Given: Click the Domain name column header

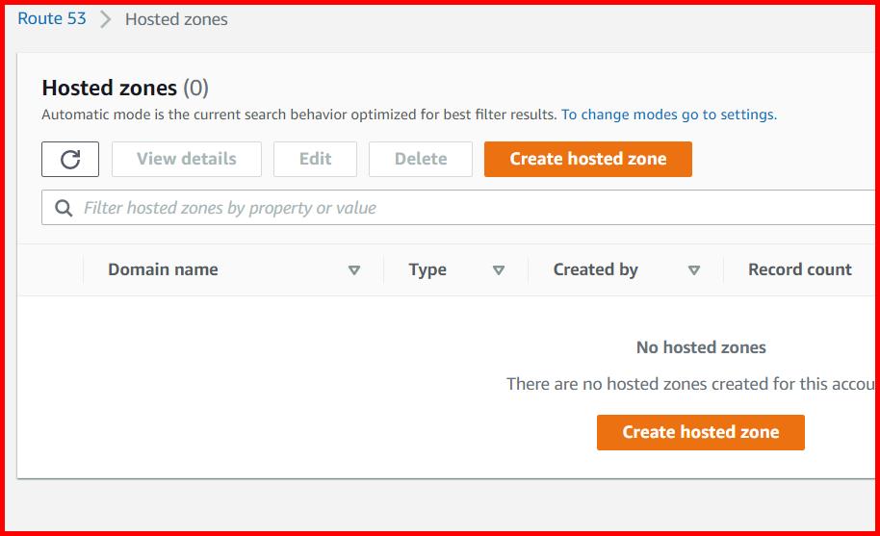Looking at the screenshot, I should coord(163,269).
